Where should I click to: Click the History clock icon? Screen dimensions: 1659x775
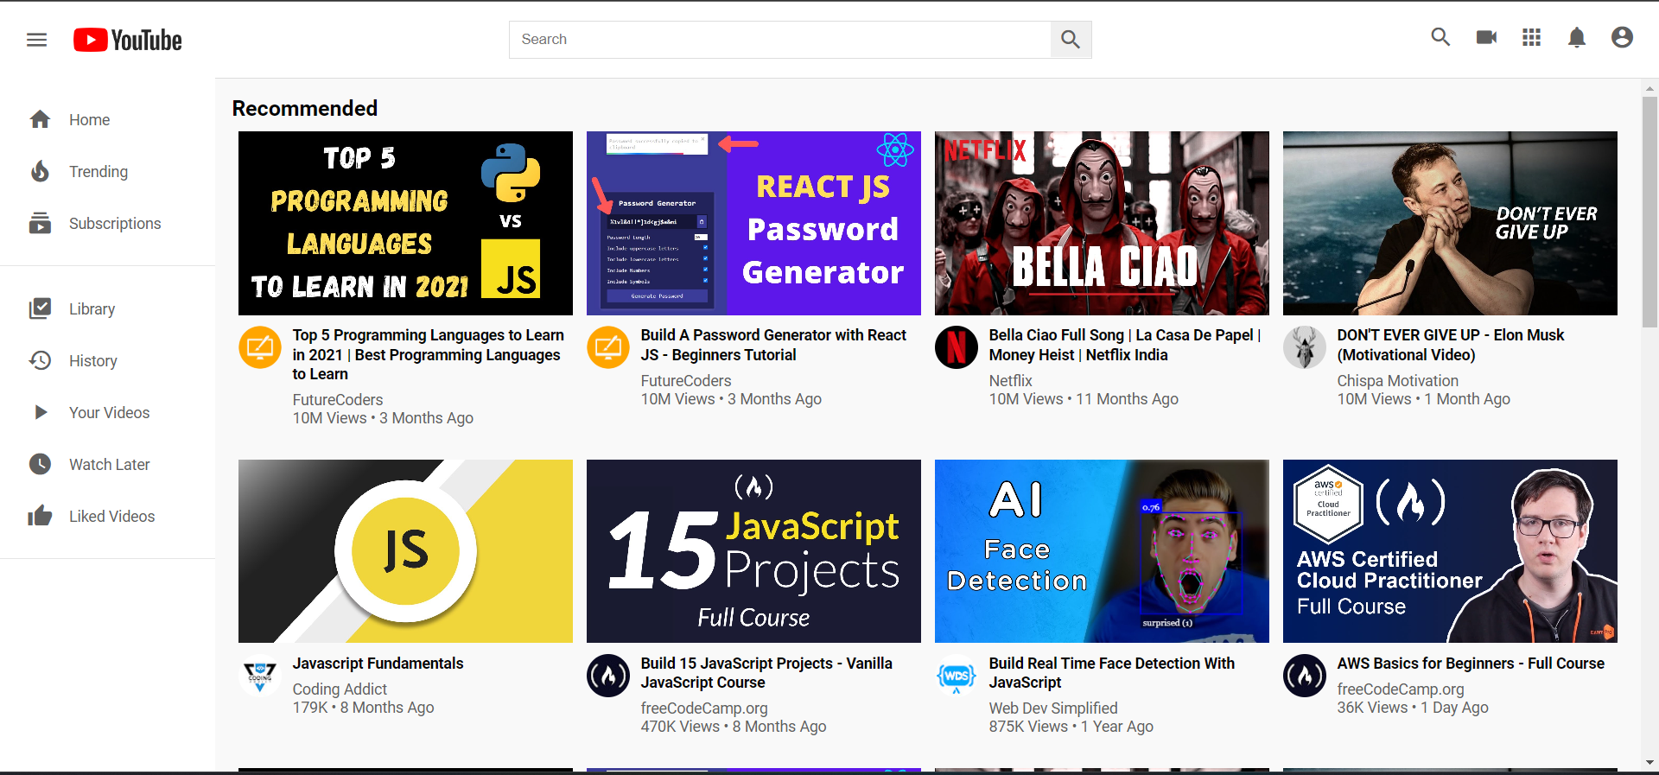[x=40, y=360]
